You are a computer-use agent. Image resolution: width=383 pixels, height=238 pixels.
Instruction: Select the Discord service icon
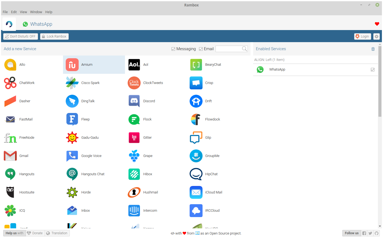(x=134, y=101)
